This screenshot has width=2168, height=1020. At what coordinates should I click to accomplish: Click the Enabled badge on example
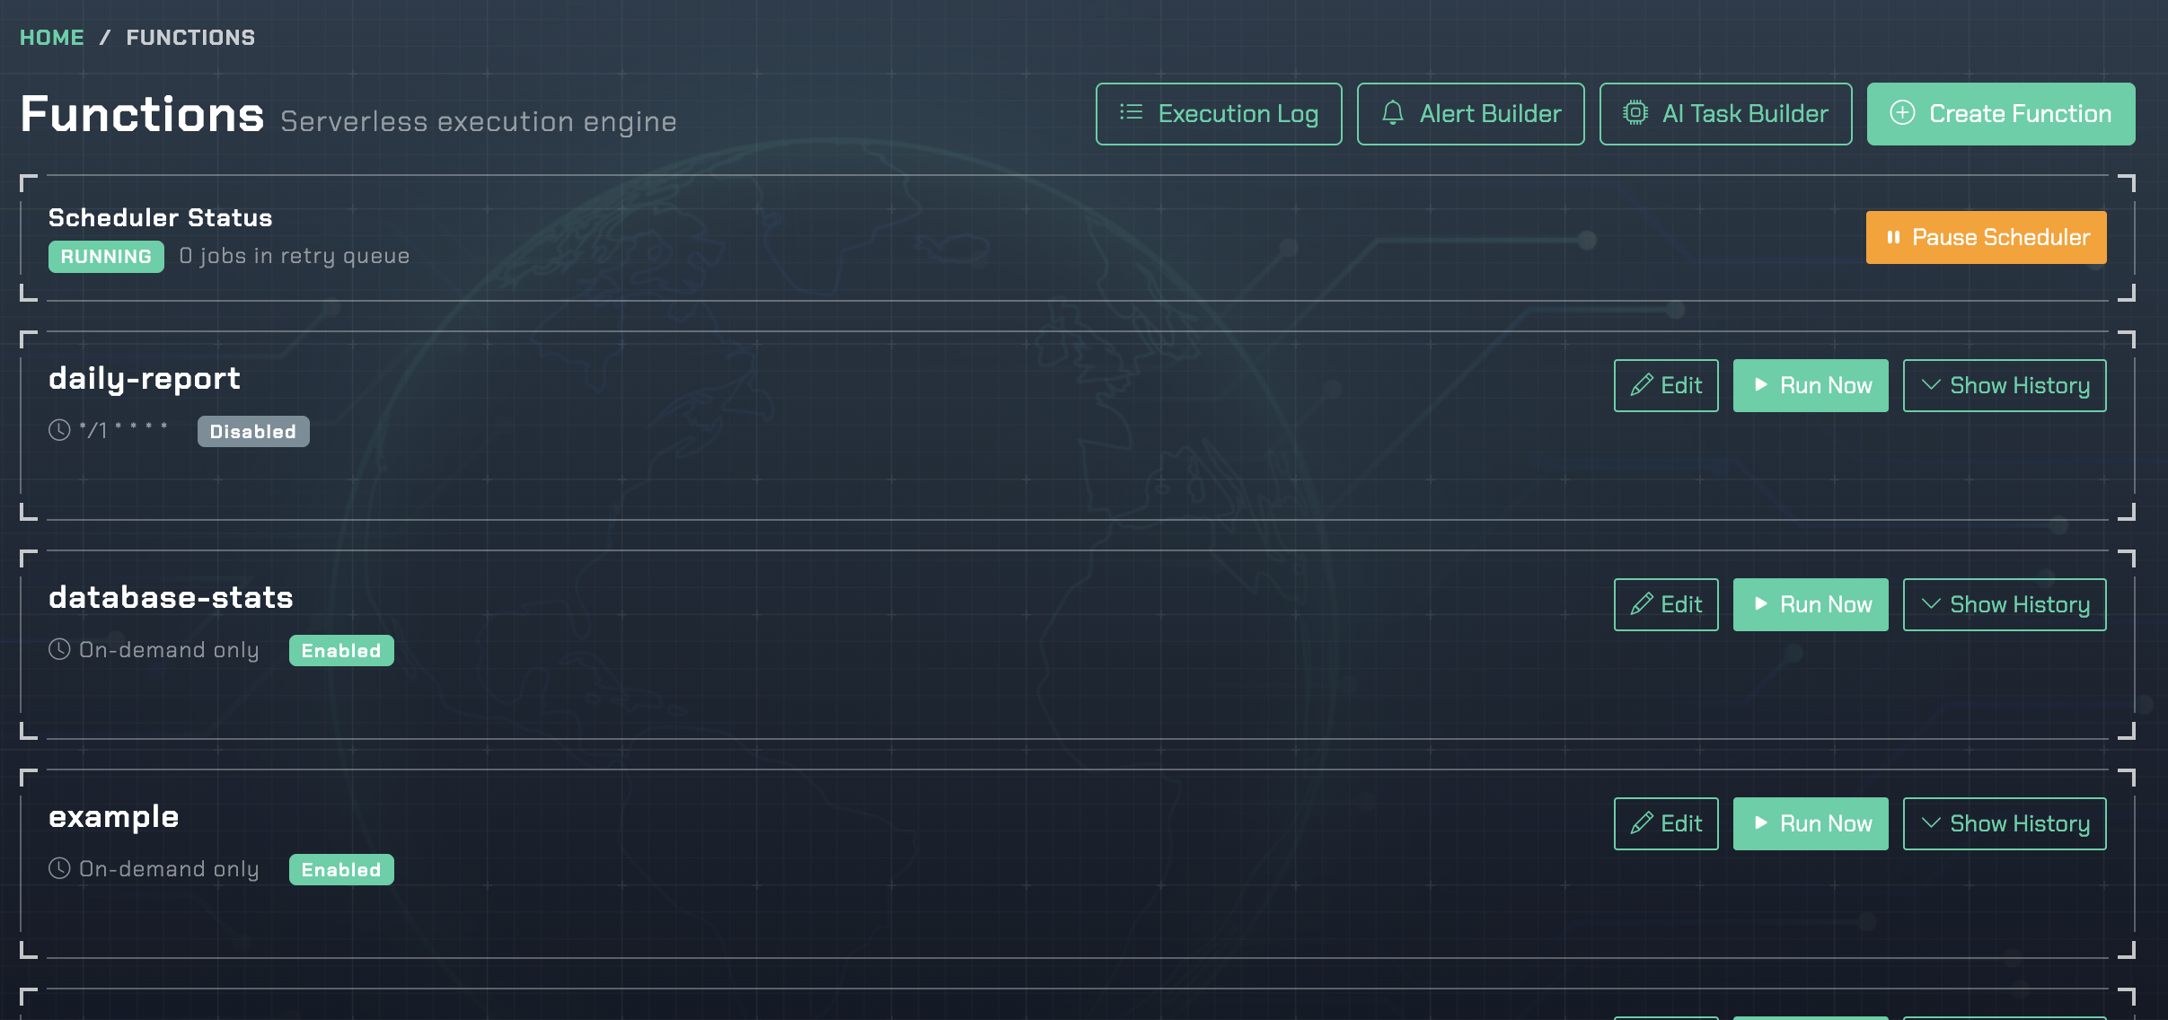pos(340,869)
